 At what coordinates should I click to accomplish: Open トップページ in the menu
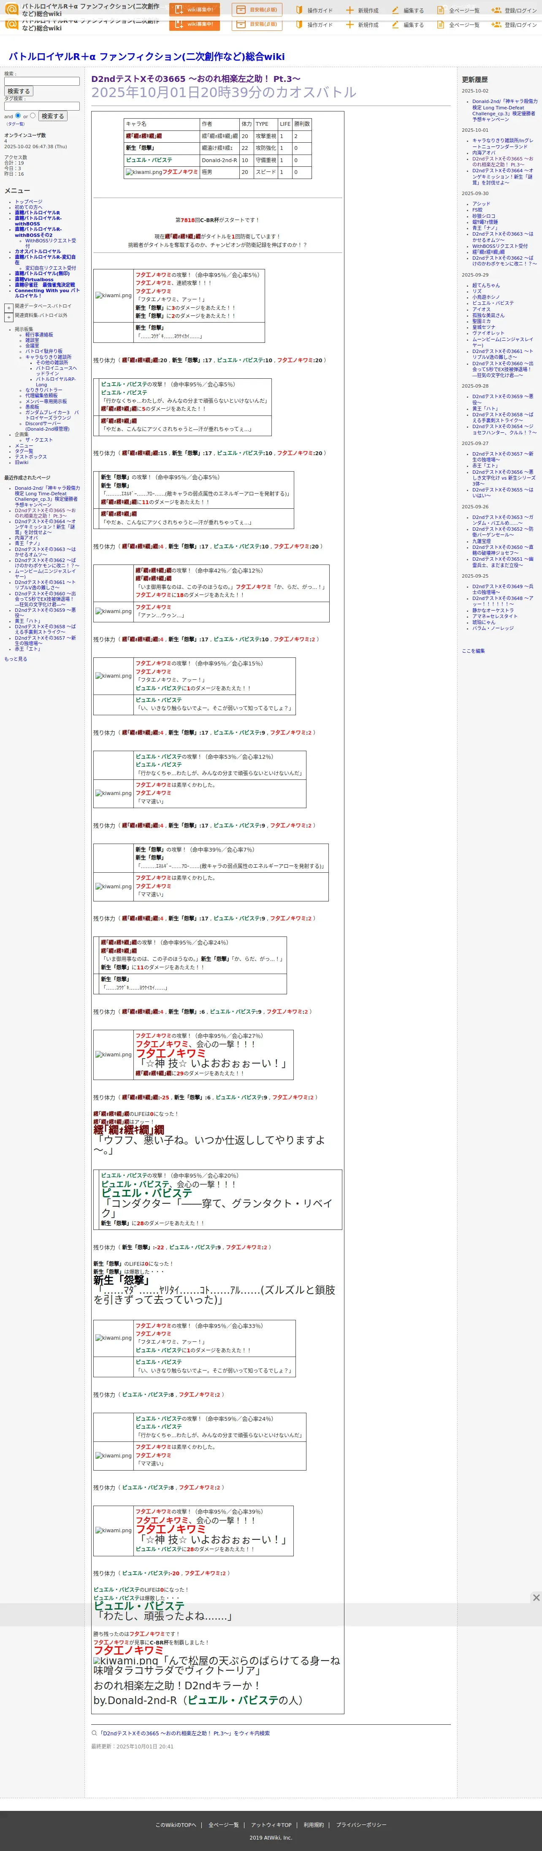point(29,202)
